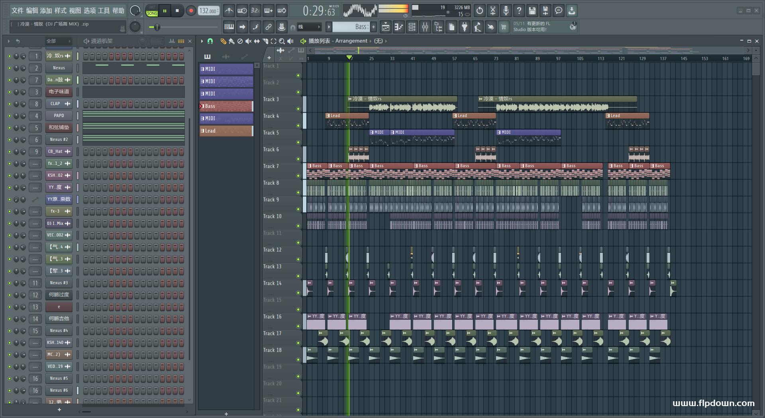Adjust the tempo 132.000 stepper
This screenshot has width=765, height=418.
click(x=209, y=11)
